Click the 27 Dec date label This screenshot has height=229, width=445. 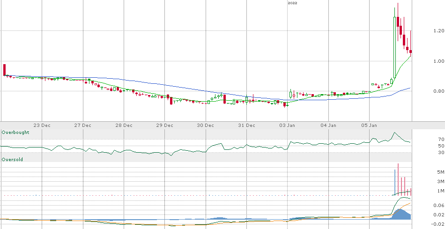click(x=83, y=125)
